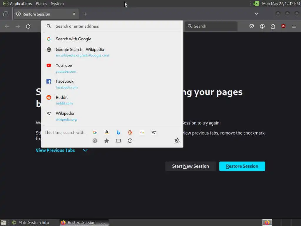Search history via the clock icon
Screen dimensions: 301x226
pos(130,141)
